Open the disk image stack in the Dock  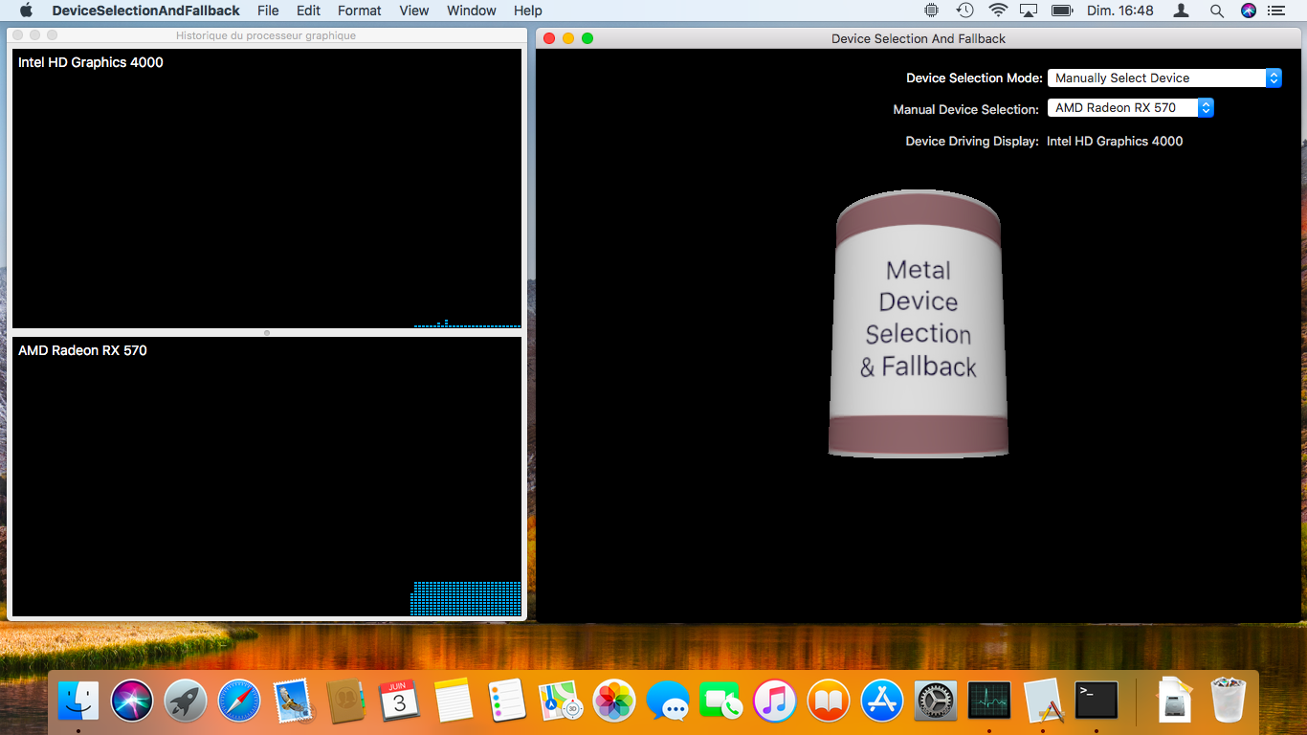coord(1174,701)
